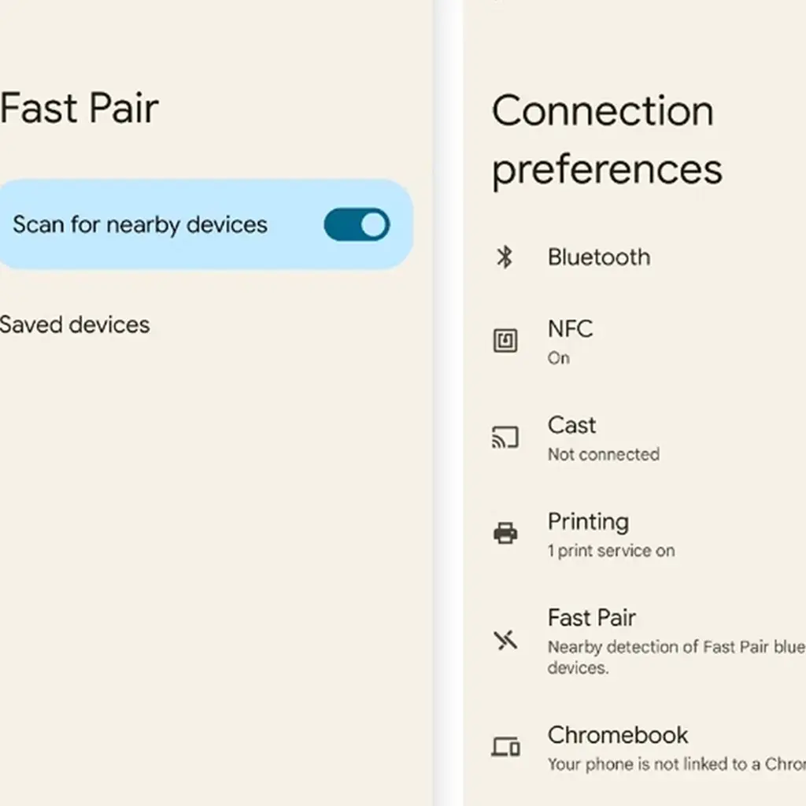
Task: Open the Cast preference label
Action: point(571,425)
